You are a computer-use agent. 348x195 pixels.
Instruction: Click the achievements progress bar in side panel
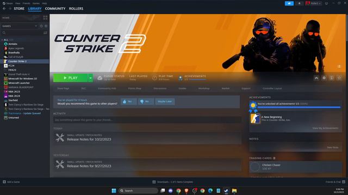tap(299, 107)
